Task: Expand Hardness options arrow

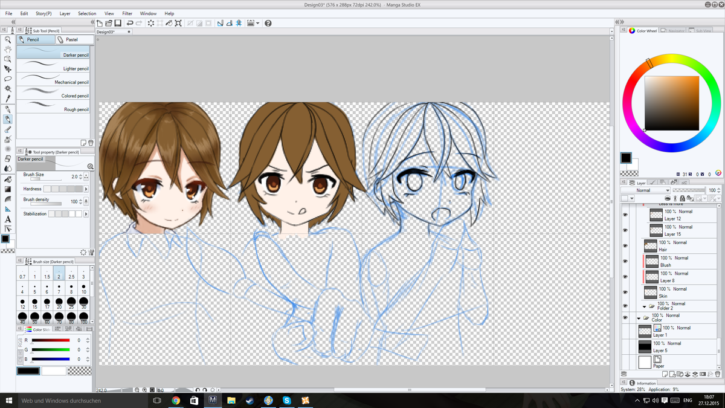Action: coord(85,189)
